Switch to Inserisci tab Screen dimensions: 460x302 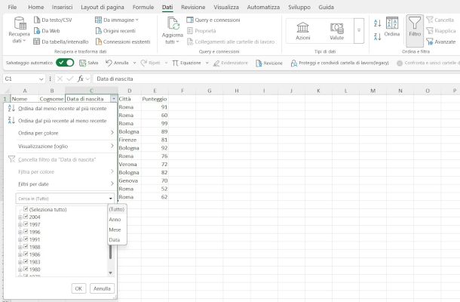click(x=62, y=7)
